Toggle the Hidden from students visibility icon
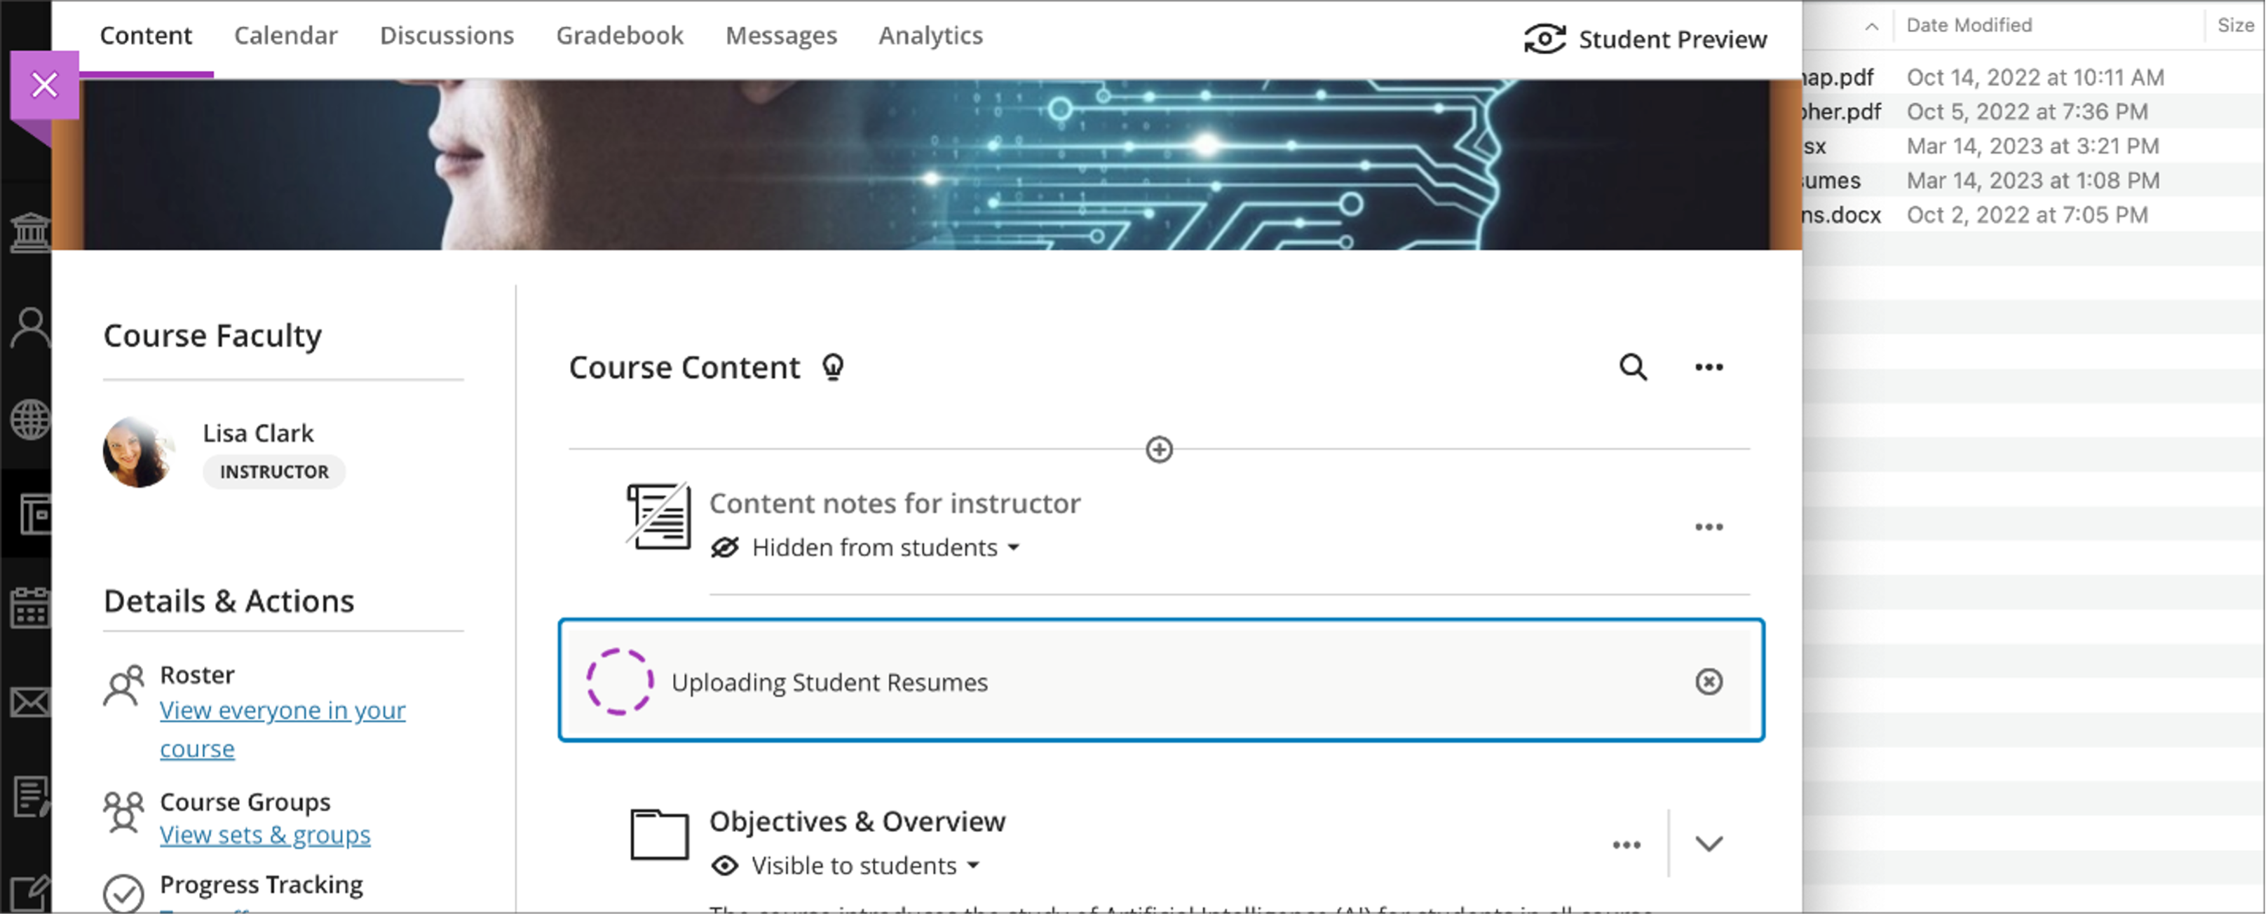 [725, 547]
